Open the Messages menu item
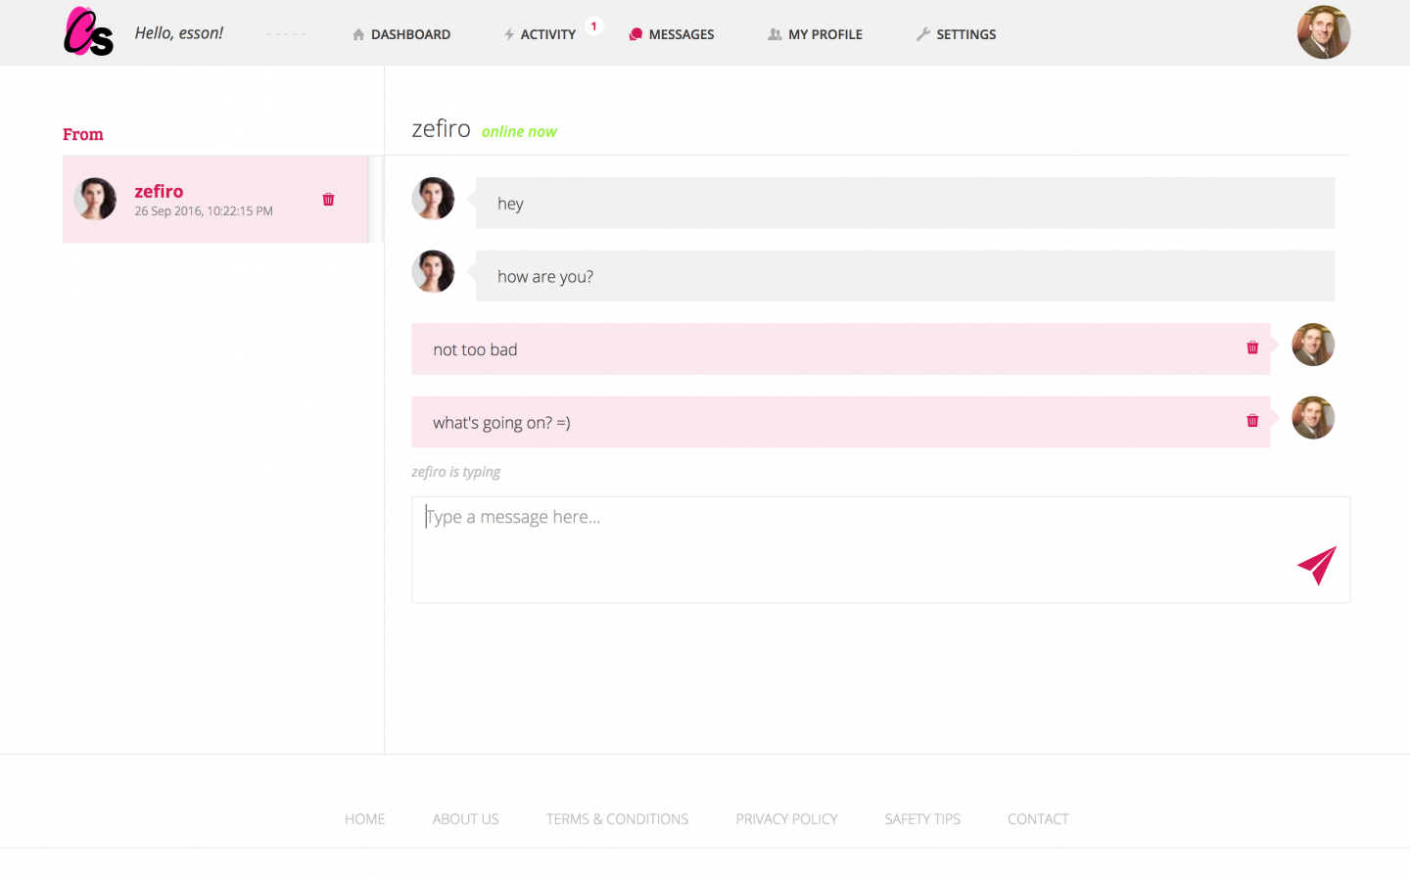The width and height of the screenshot is (1410, 881). (x=672, y=34)
